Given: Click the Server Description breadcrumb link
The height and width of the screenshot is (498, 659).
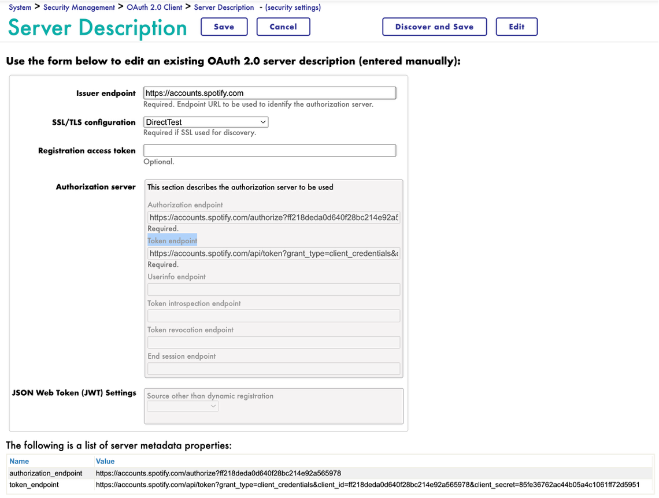Looking at the screenshot, I should click(x=224, y=8).
